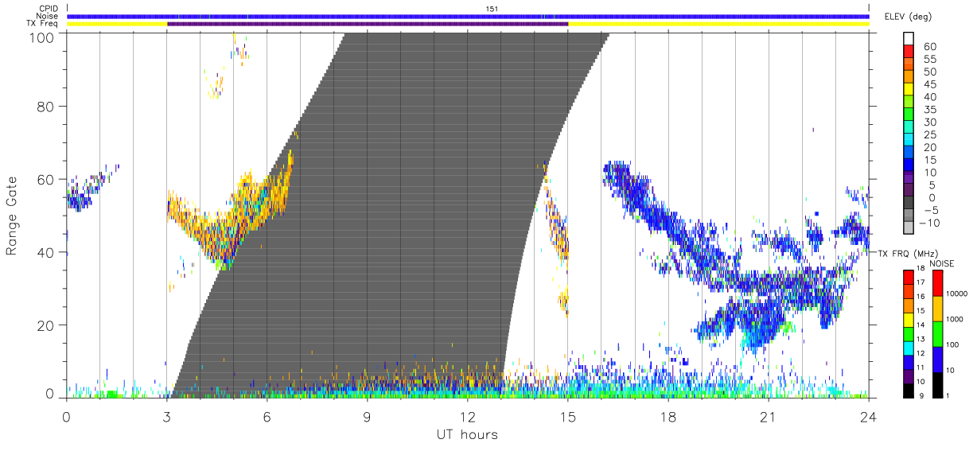Click the NOISE legend title
The image size is (977, 451).
[x=943, y=263]
